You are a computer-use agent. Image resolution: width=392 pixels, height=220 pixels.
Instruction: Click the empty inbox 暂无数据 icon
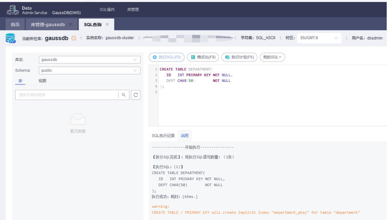(78, 119)
